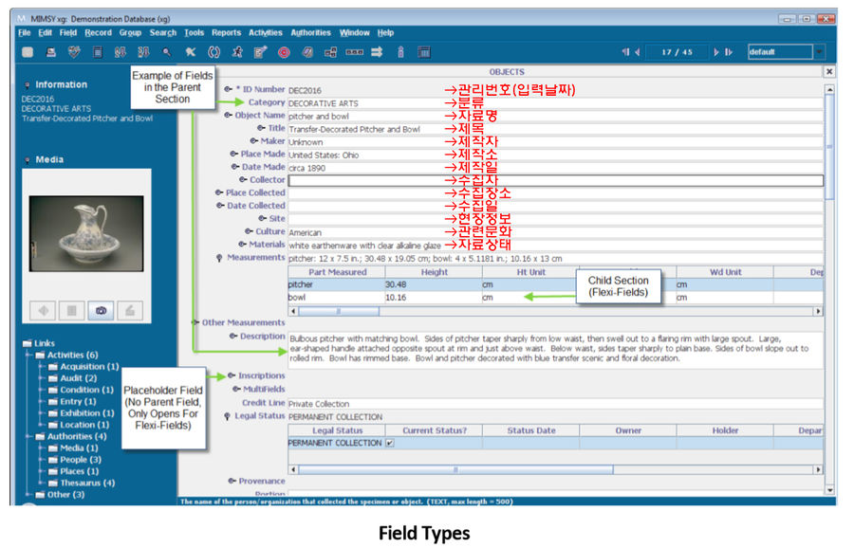Go to the previous record arrow
This screenshot has height=548, width=854.
[x=637, y=52]
